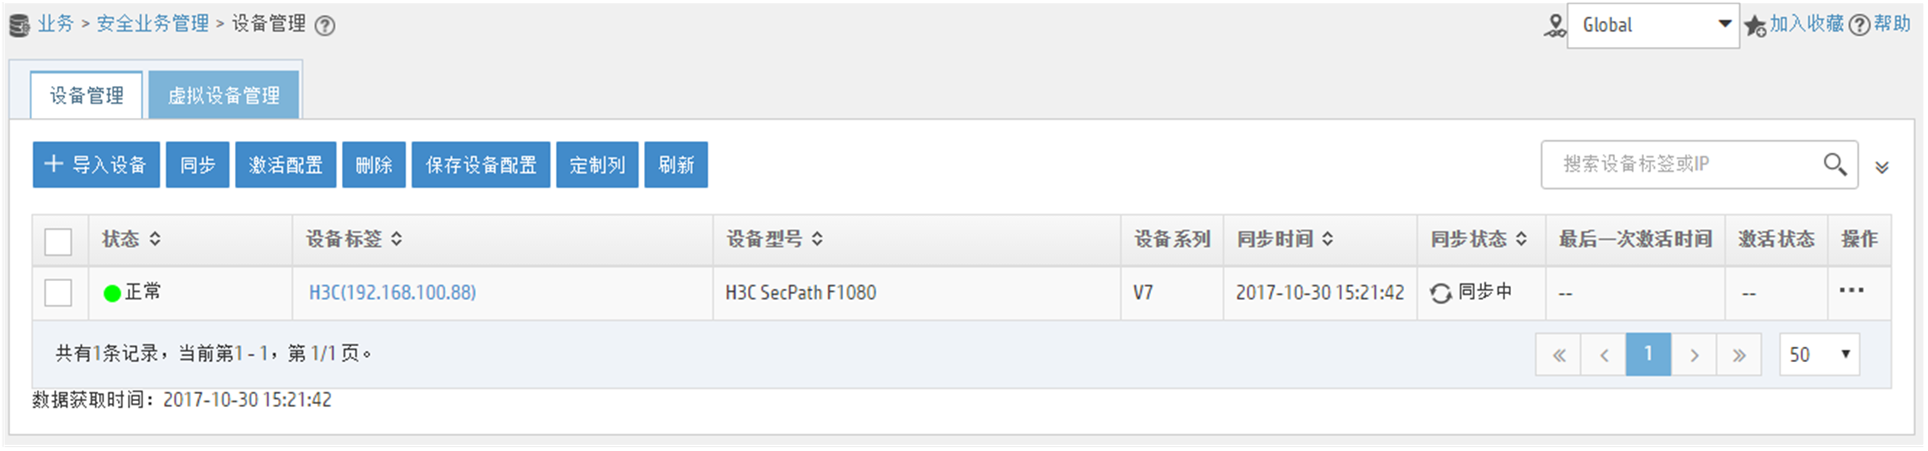
Task: Open the 50 per page dropdown
Action: point(1819,354)
